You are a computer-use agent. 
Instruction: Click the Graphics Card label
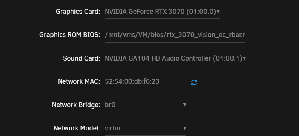[x=78, y=12]
